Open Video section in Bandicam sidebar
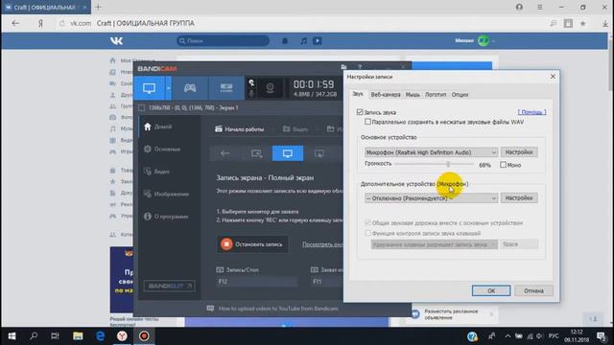Screen dimensions: 614x345 (x=156, y=172)
